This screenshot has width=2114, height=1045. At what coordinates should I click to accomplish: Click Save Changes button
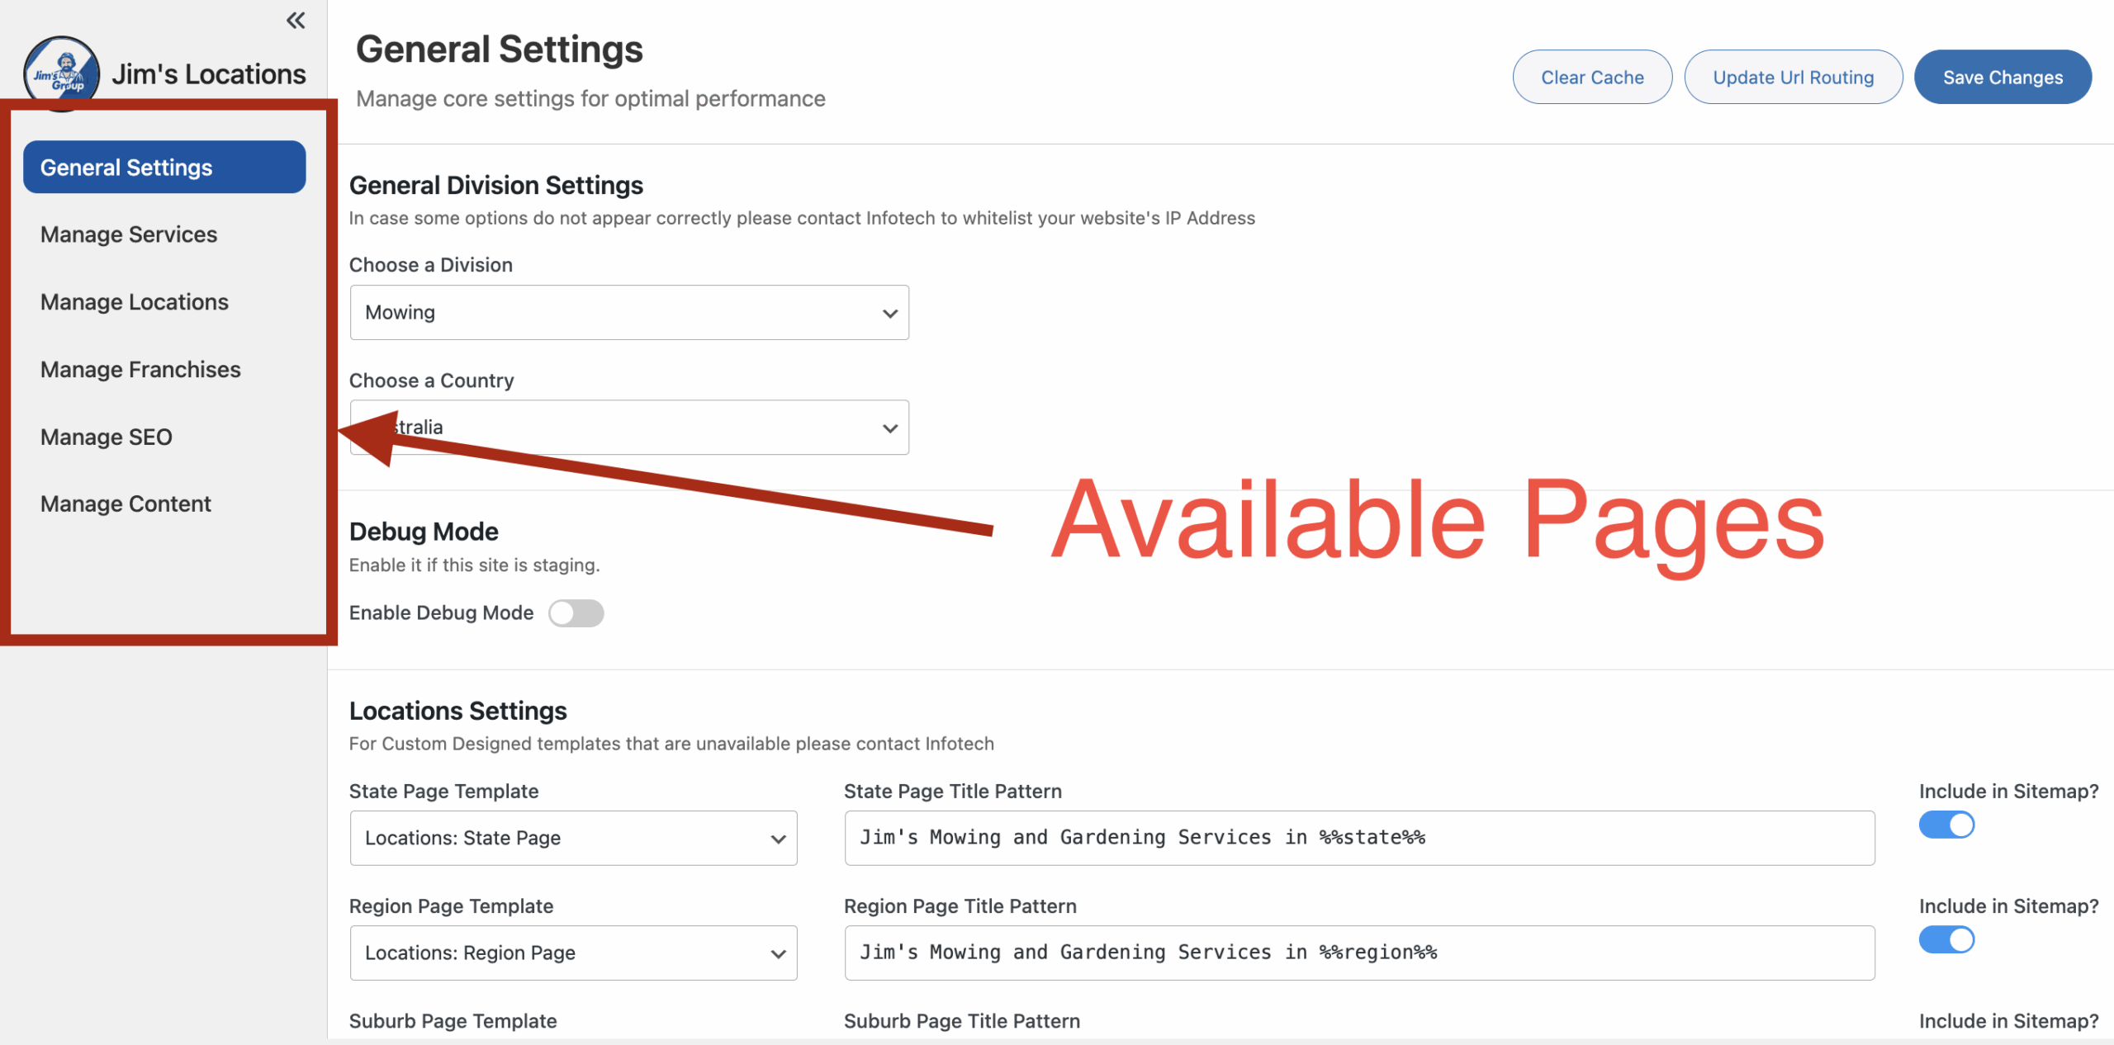[x=2003, y=77]
